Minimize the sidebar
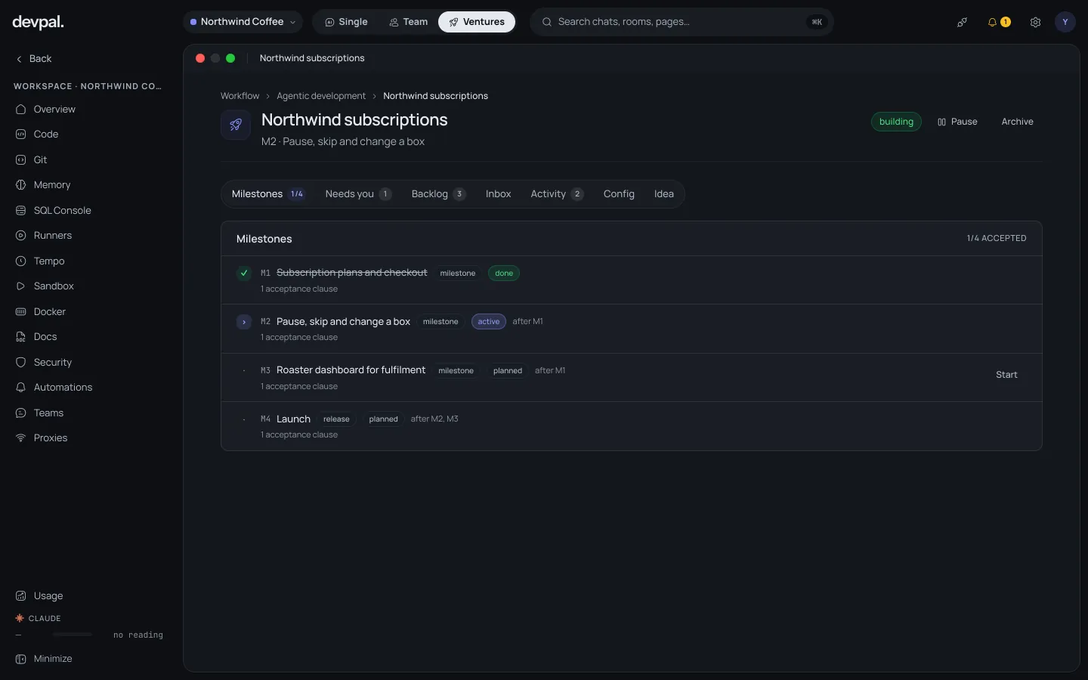This screenshot has height=680, width=1088. [44, 659]
